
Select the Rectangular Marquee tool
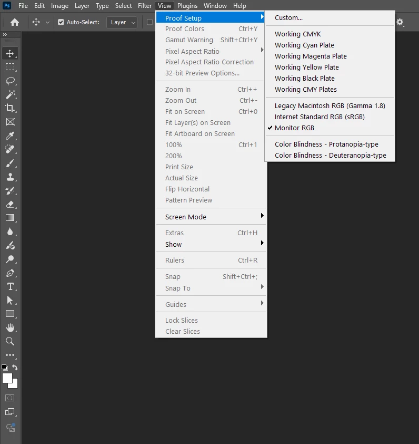coord(10,67)
